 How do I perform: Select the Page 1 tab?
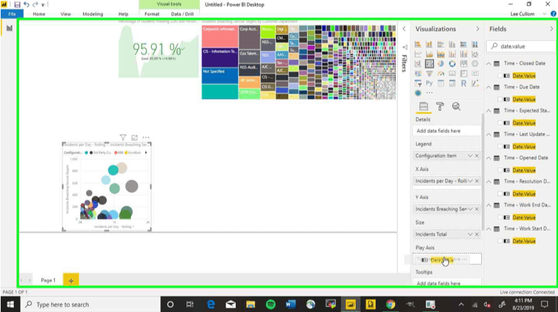[x=48, y=281]
